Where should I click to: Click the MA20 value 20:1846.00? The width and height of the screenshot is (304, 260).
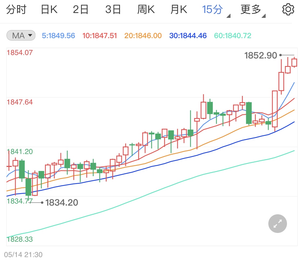click(x=143, y=35)
